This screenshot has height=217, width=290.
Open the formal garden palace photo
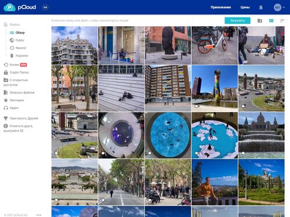click(262, 182)
